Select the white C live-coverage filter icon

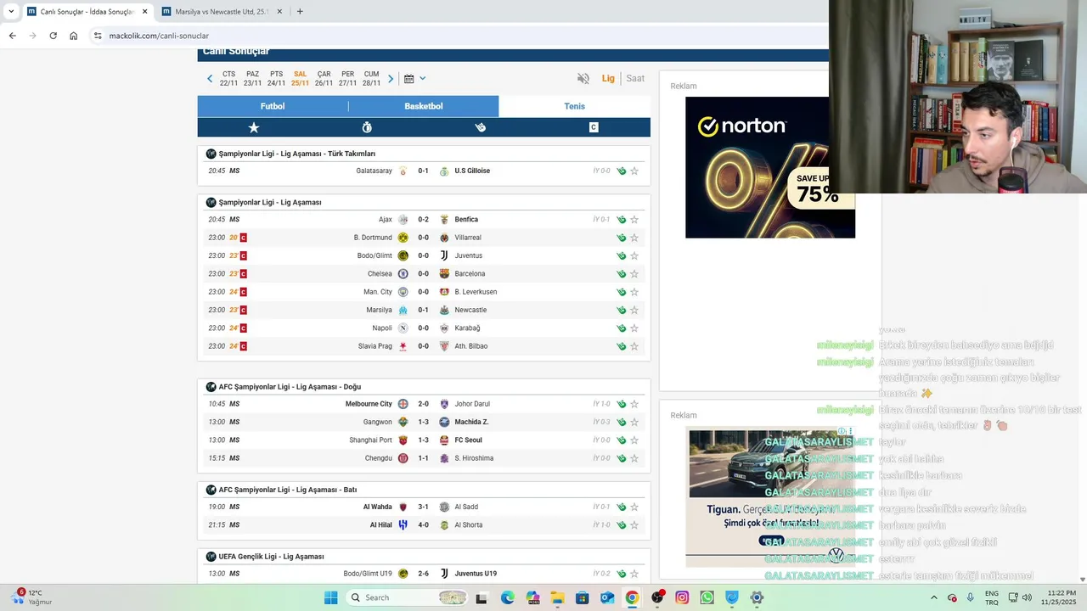tap(594, 127)
